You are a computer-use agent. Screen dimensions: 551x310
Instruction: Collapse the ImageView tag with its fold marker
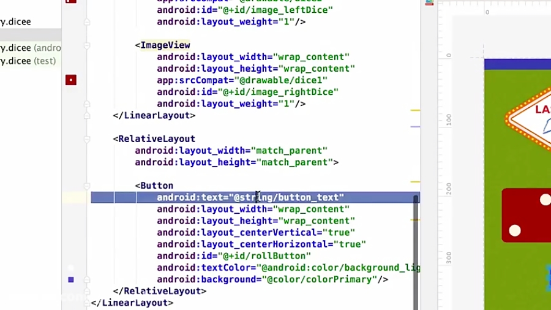point(87,45)
